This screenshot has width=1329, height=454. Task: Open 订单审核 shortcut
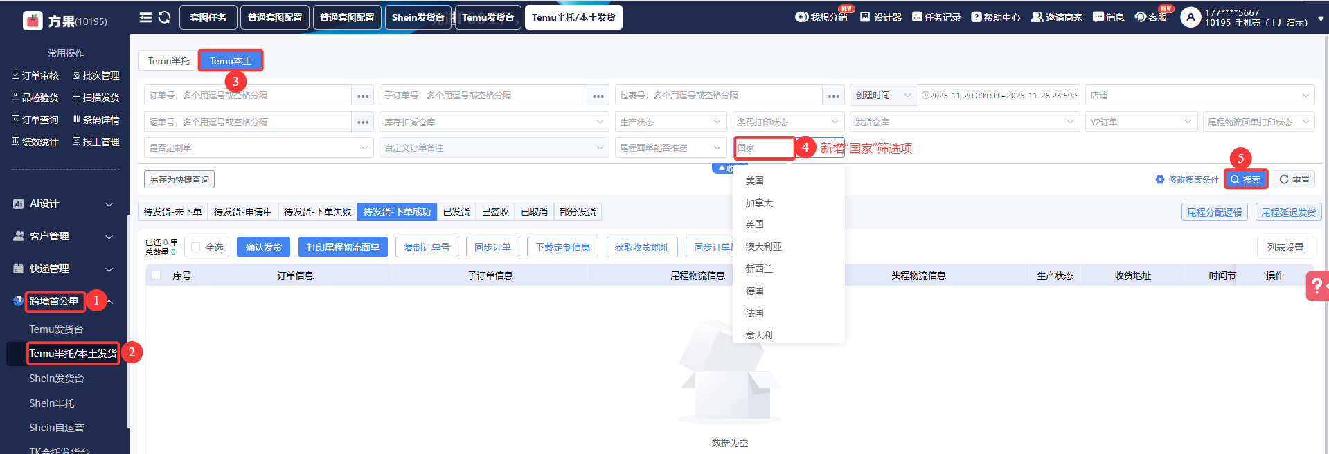[35, 75]
